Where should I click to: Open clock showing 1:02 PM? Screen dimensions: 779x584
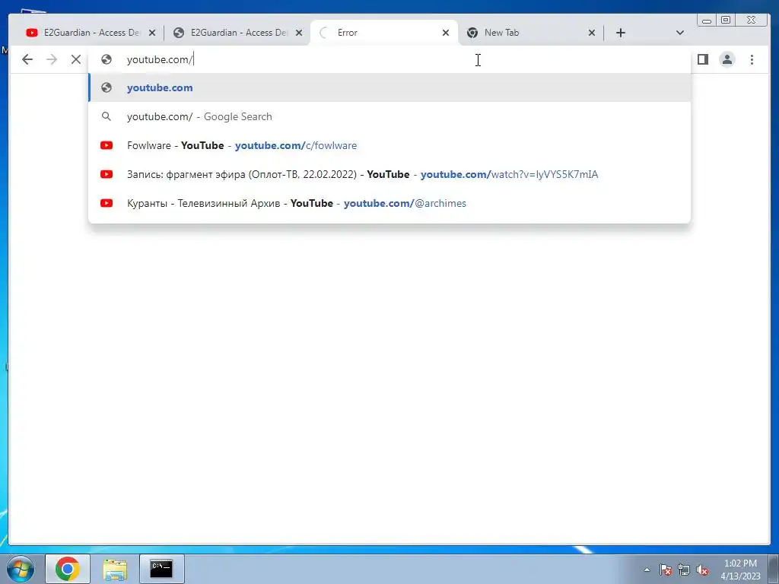[740, 570]
